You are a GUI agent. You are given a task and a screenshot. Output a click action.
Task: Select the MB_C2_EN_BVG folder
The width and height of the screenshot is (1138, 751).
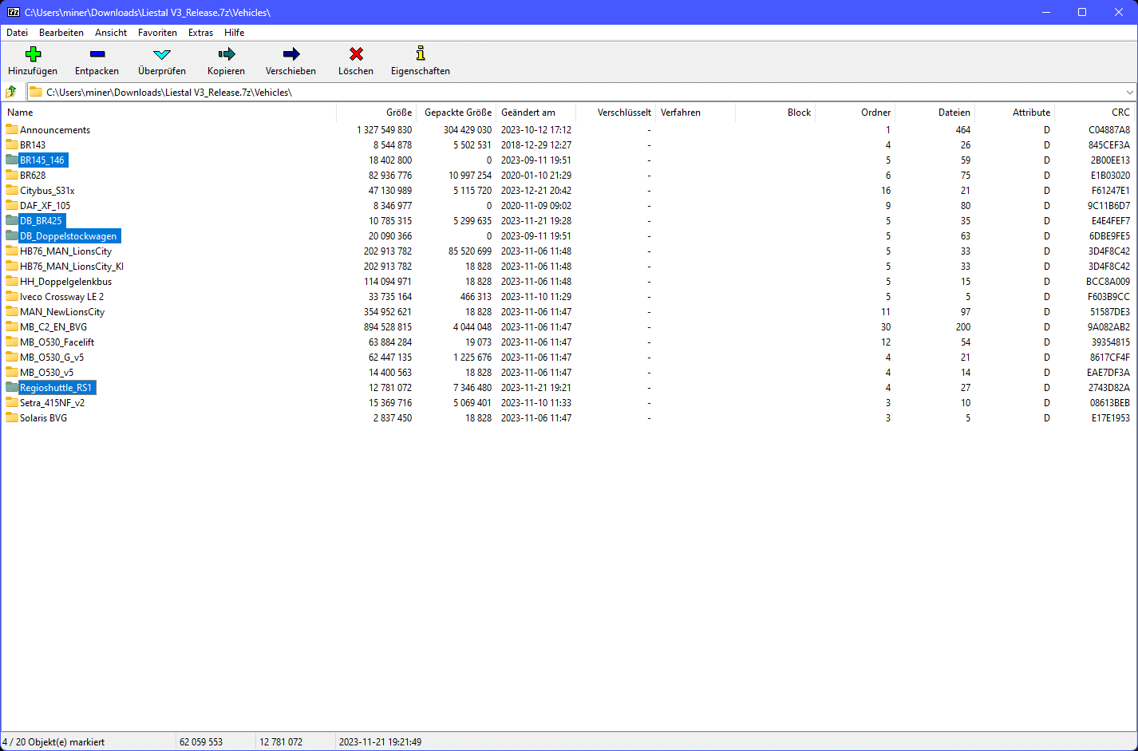53,327
